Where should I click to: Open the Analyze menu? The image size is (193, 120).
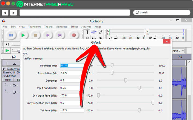(86, 27)
